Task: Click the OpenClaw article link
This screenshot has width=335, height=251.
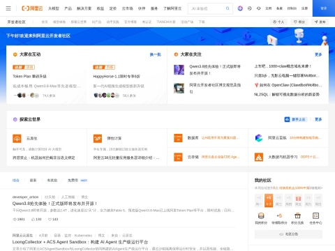Action: [288, 85]
